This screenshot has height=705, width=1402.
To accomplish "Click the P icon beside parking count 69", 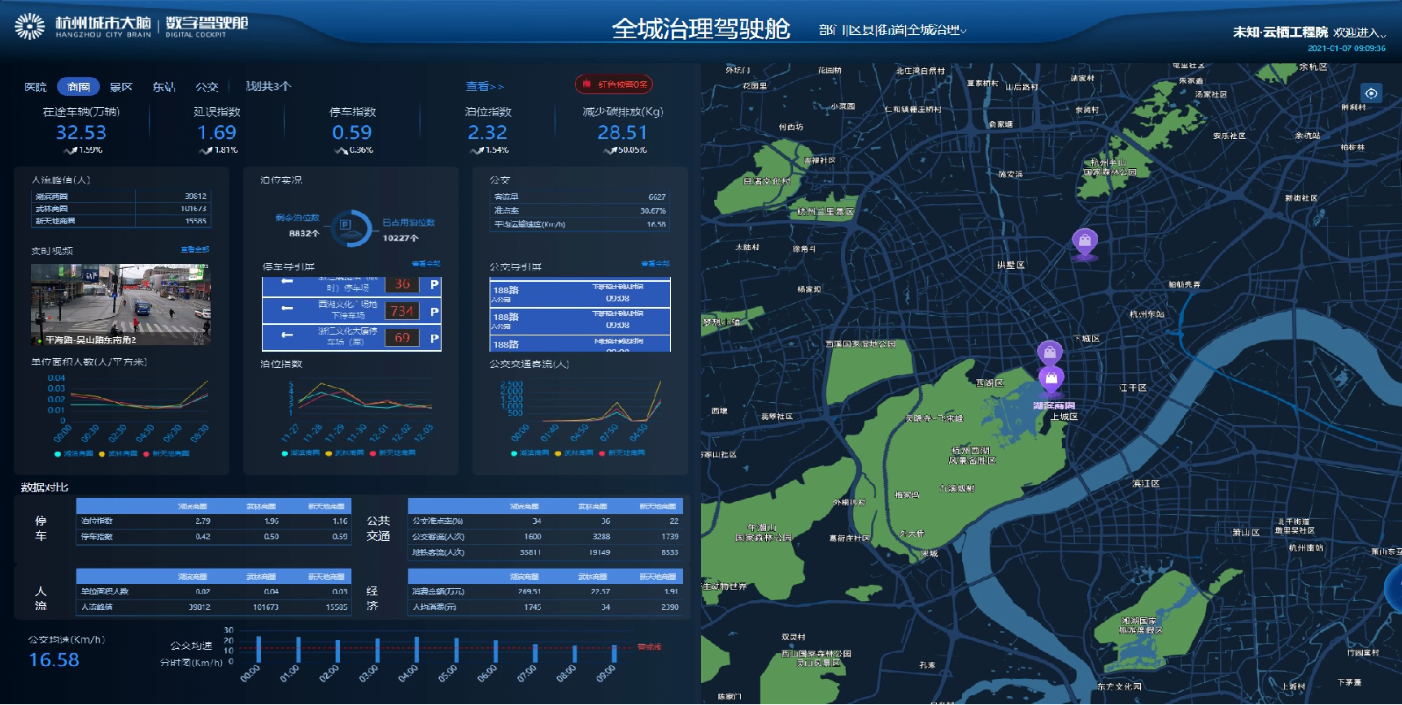I will (434, 338).
